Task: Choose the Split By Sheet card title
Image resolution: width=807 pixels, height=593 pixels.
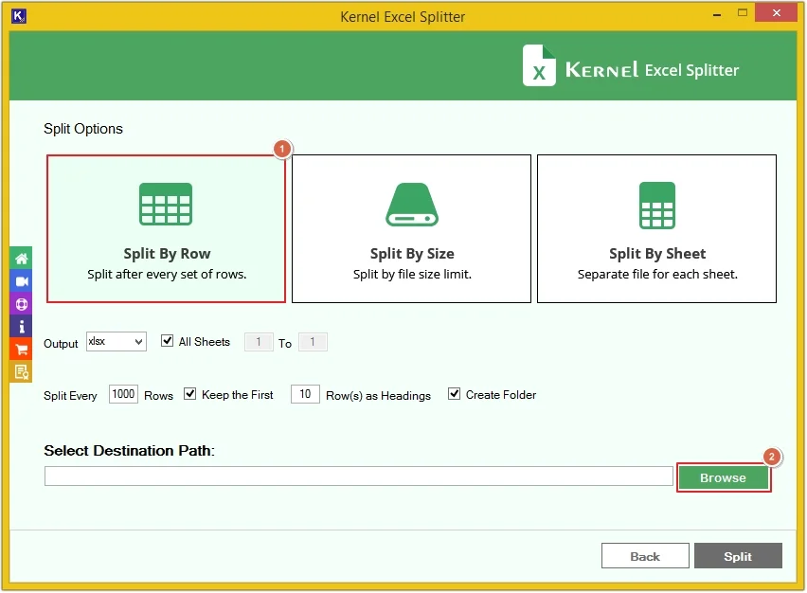Action: pyautogui.click(x=657, y=254)
